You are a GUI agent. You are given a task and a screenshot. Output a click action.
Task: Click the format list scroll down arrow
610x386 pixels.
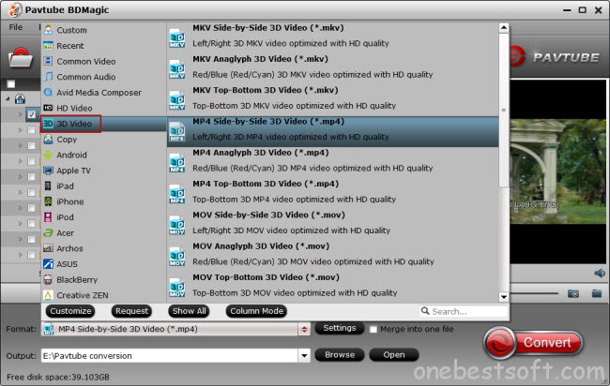pyautogui.click(x=504, y=297)
